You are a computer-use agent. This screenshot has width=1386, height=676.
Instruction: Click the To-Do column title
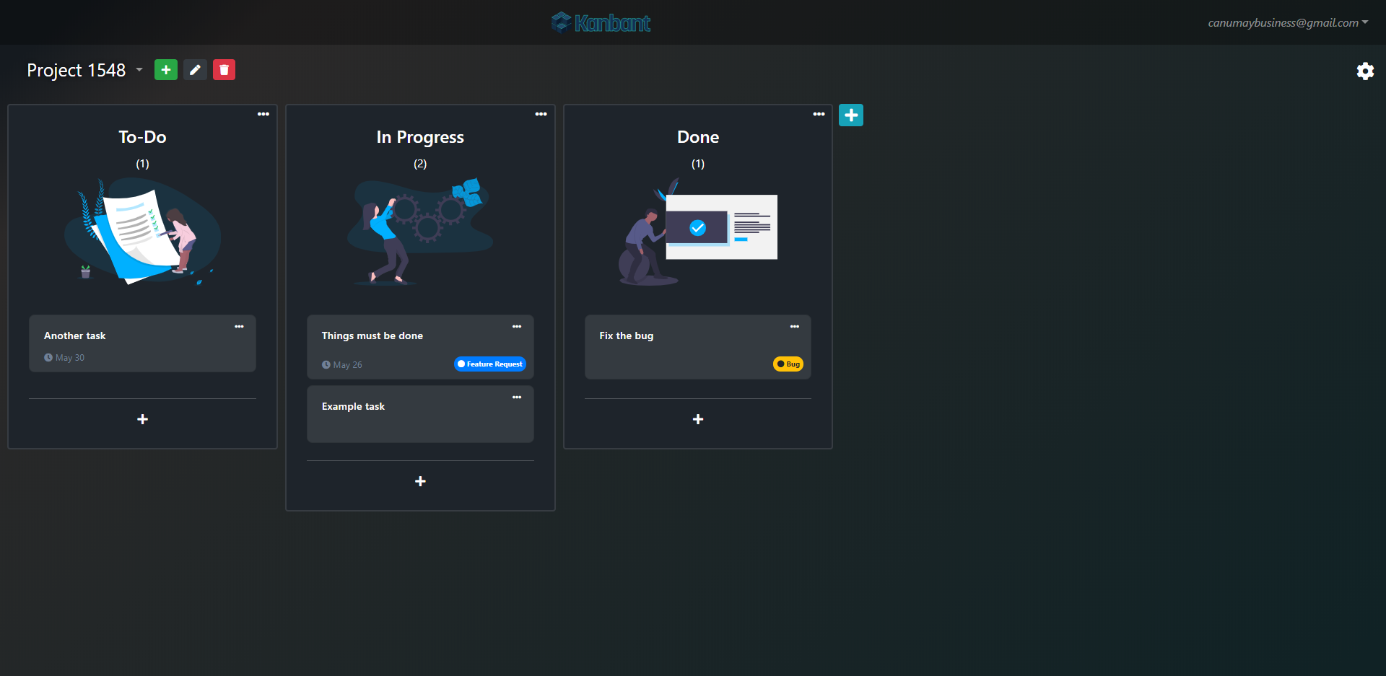(142, 137)
